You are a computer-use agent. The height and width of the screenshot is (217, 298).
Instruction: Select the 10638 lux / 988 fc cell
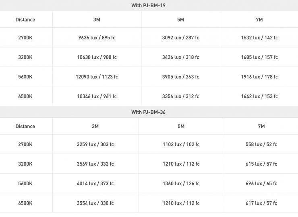point(97,57)
